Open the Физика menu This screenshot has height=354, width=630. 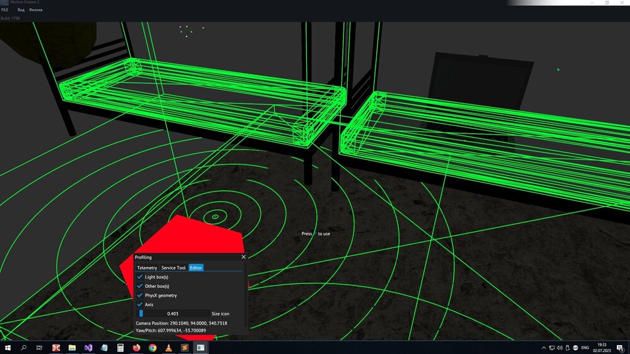[35, 10]
